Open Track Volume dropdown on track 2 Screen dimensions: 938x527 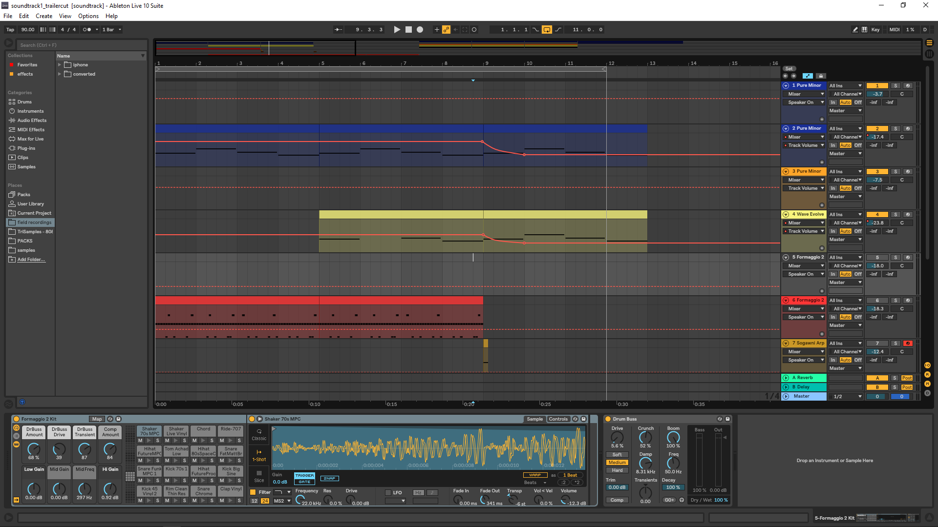pyautogui.click(x=805, y=145)
